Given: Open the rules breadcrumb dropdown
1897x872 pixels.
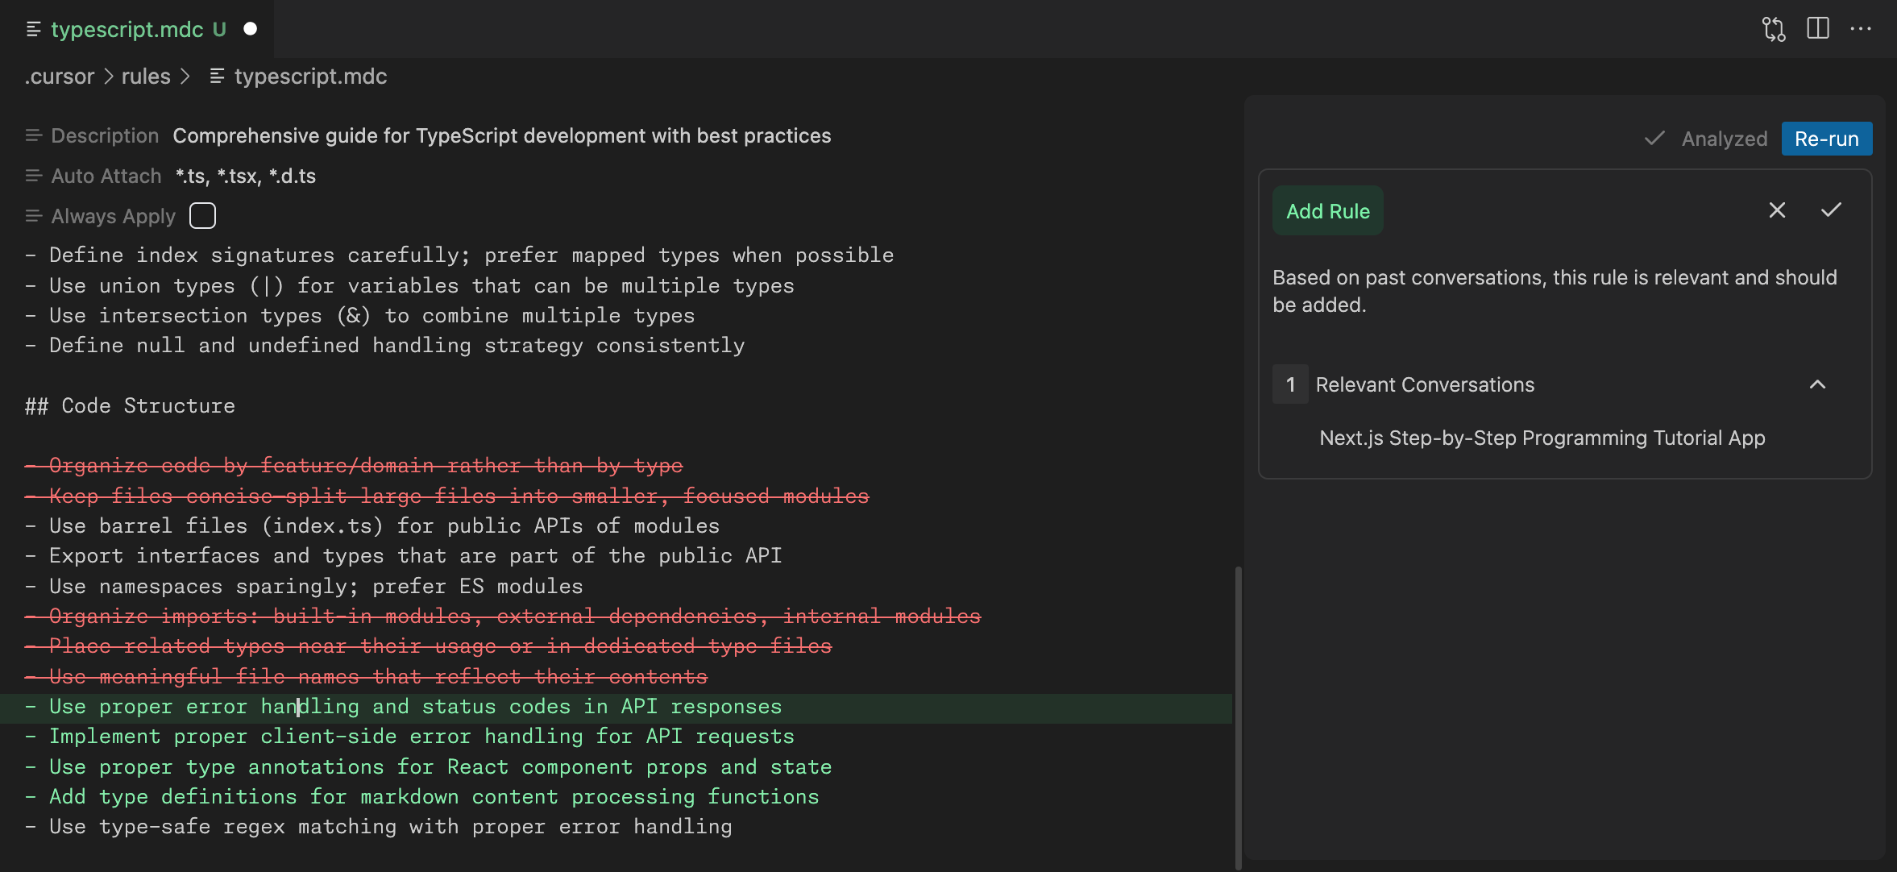Looking at the screenshot, I should (146, 77).
